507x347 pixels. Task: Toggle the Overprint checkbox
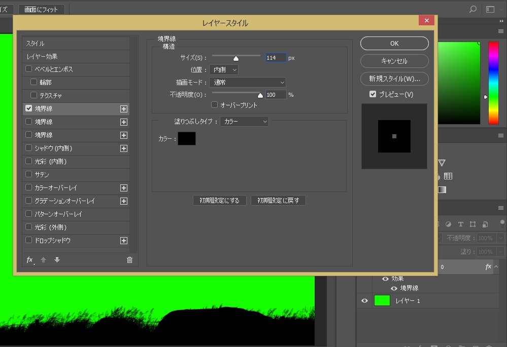pyautogui.click(x=215, y=105)
